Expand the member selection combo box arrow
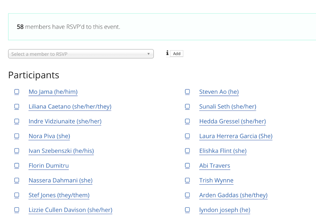The image size is (316, 220). point(149,54)
